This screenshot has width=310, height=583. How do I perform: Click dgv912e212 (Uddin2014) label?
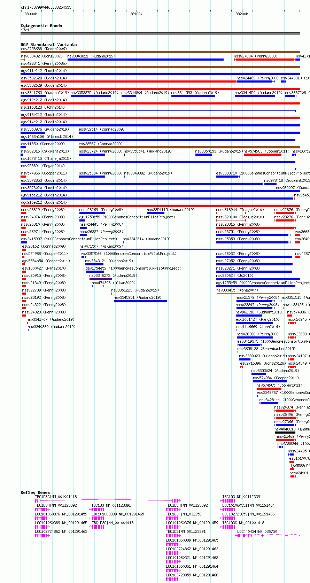click(44, 100)
